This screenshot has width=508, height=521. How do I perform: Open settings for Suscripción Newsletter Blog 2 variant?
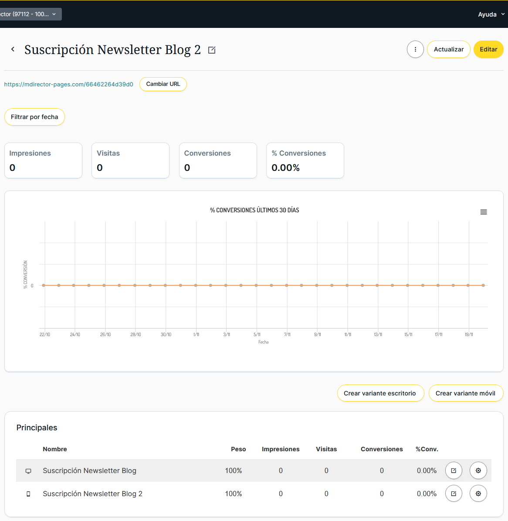(478, 494)
